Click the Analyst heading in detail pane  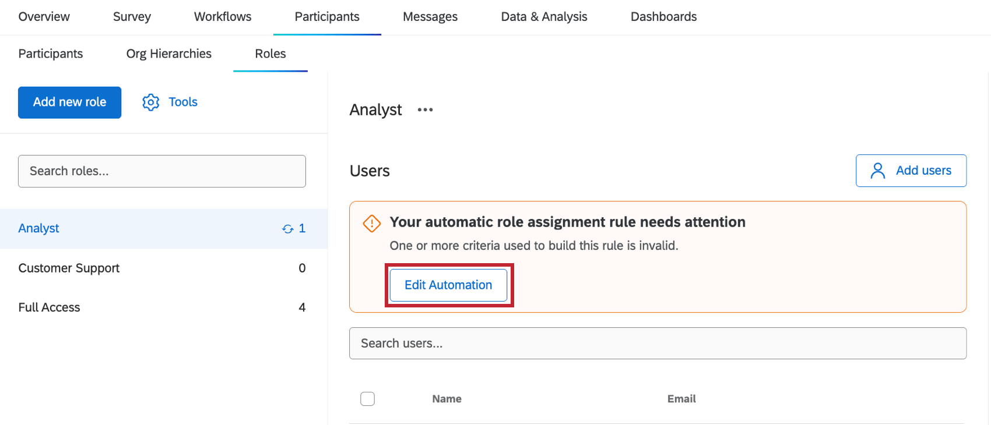pyautogui.click(x=375, y=110)
